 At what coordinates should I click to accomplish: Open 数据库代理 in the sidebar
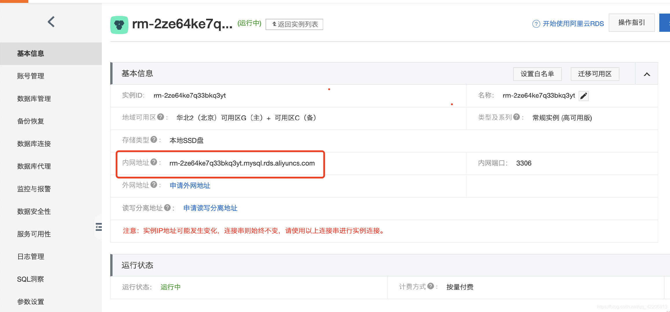click(x=51, y=166)
